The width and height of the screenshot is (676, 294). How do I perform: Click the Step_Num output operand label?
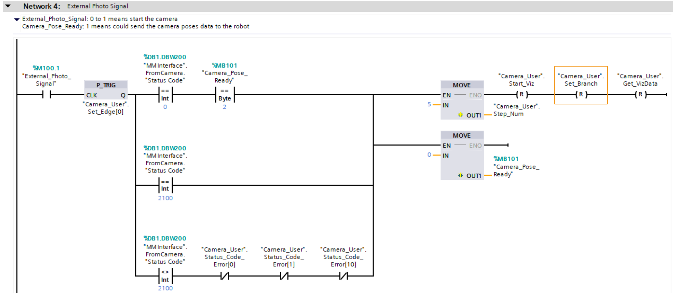[x=508, y=114]
